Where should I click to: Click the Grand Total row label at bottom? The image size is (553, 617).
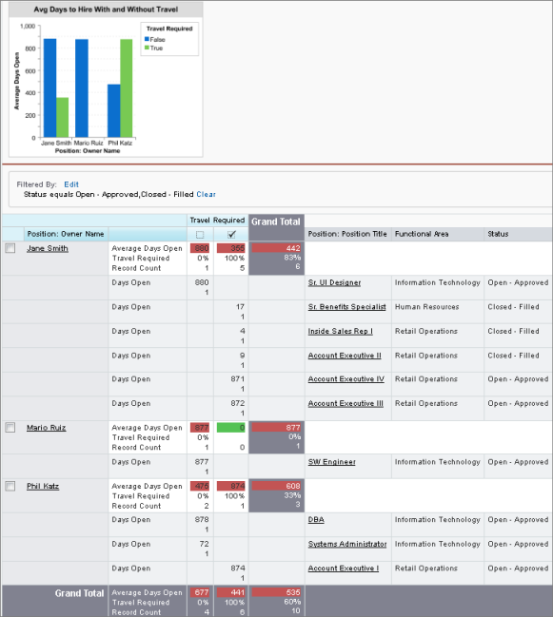pos(79,593)
